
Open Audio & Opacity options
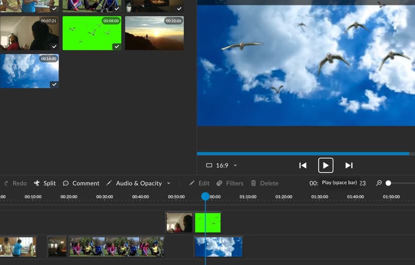[x=134, y=183]
